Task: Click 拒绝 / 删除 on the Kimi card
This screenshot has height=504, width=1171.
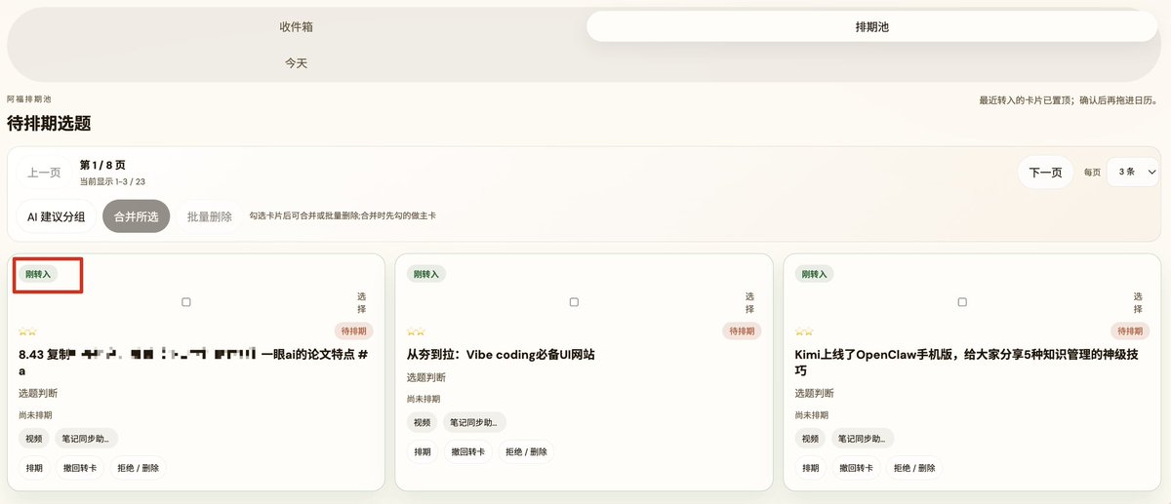Action: [x=915, y=468]
